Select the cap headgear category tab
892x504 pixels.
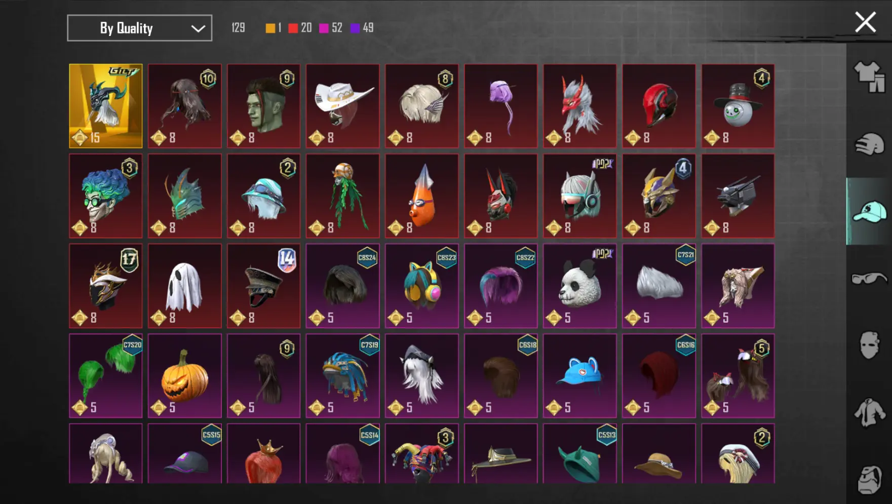pyautogui.click(x=869, y=212)
